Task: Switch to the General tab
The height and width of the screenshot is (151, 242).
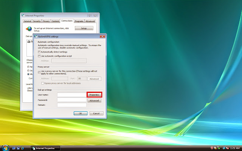Action: (x=27, y=21)
